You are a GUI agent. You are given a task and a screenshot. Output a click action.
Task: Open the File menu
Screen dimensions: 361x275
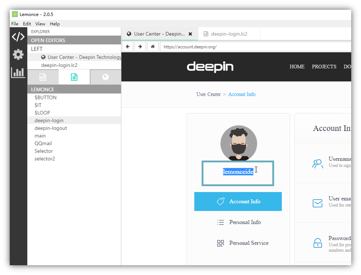(x=15, y=24)
